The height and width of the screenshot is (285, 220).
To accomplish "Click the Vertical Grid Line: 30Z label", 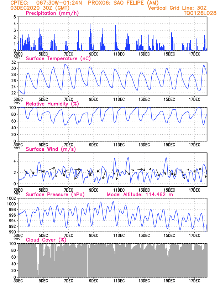I will coord(177,8).
